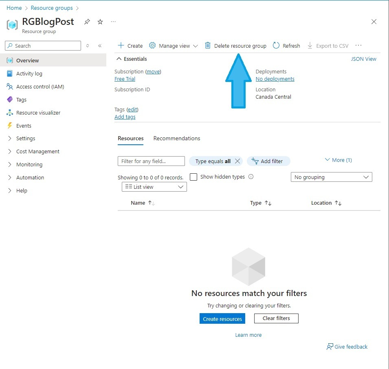The image size is (389, 369).
Task: Click the Add tags link
Action: pyautogui.click(x=125, y=117)
